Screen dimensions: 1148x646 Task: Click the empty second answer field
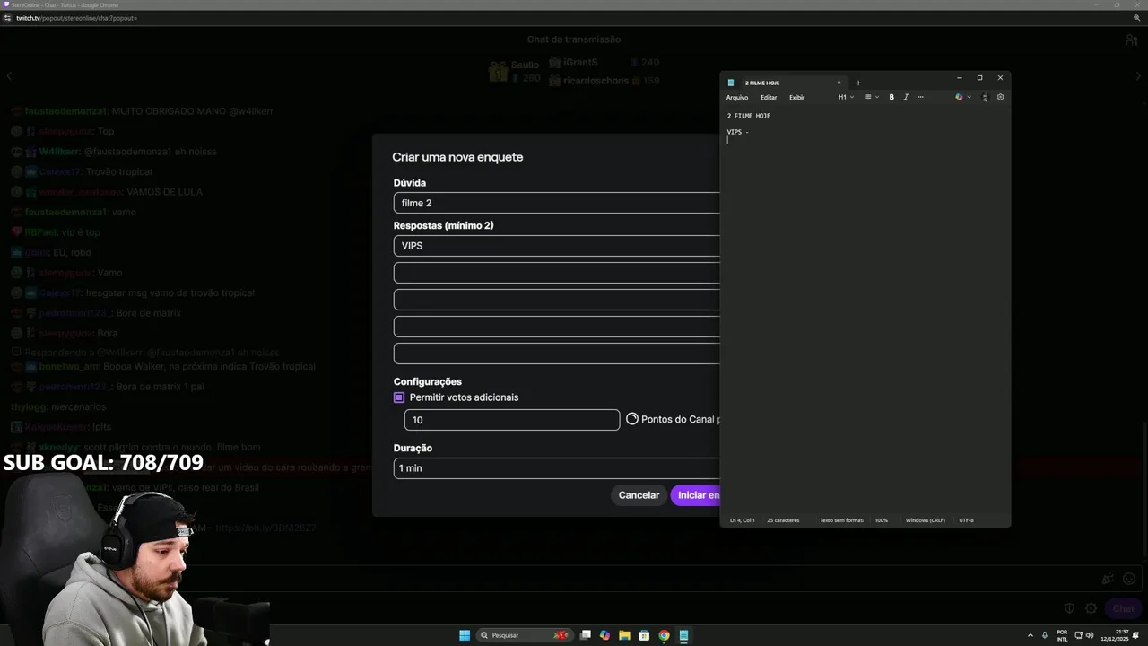556,273
